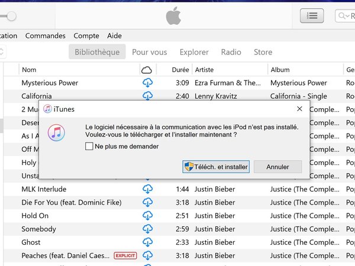Click the 'Téléch. et installer' button
Screen dimensions: 355x266
click(216, 167)
